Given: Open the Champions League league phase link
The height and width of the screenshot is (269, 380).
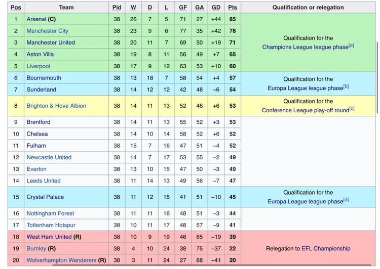Looking at the screenshot, I should pyautogui.click(x=305, y=47).
